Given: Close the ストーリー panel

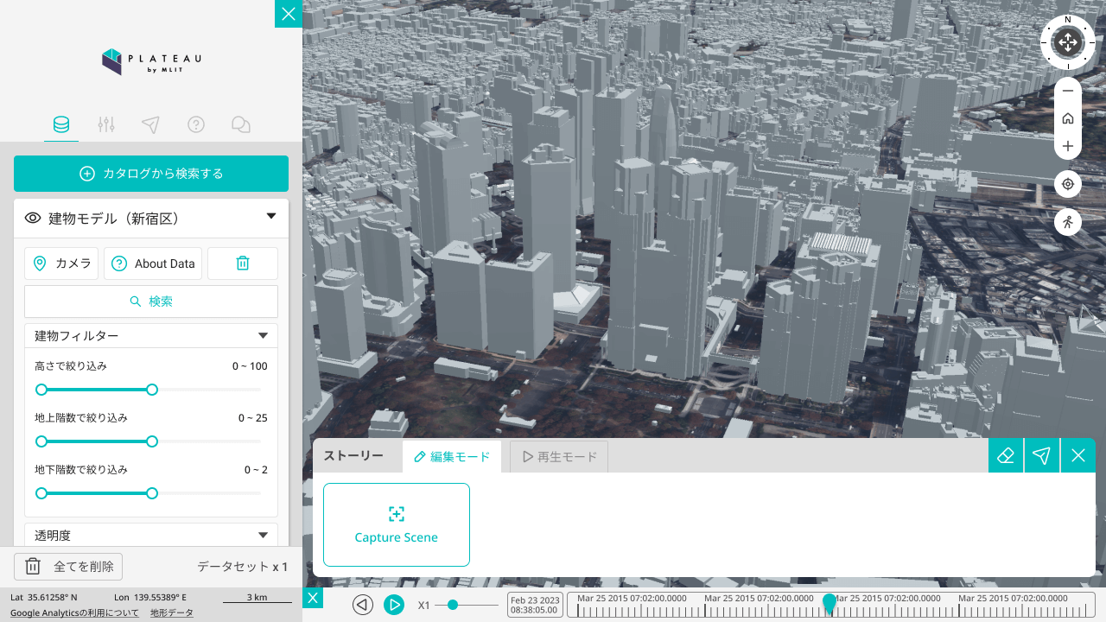Looking at the screenshot, I should click(1078, 456).
